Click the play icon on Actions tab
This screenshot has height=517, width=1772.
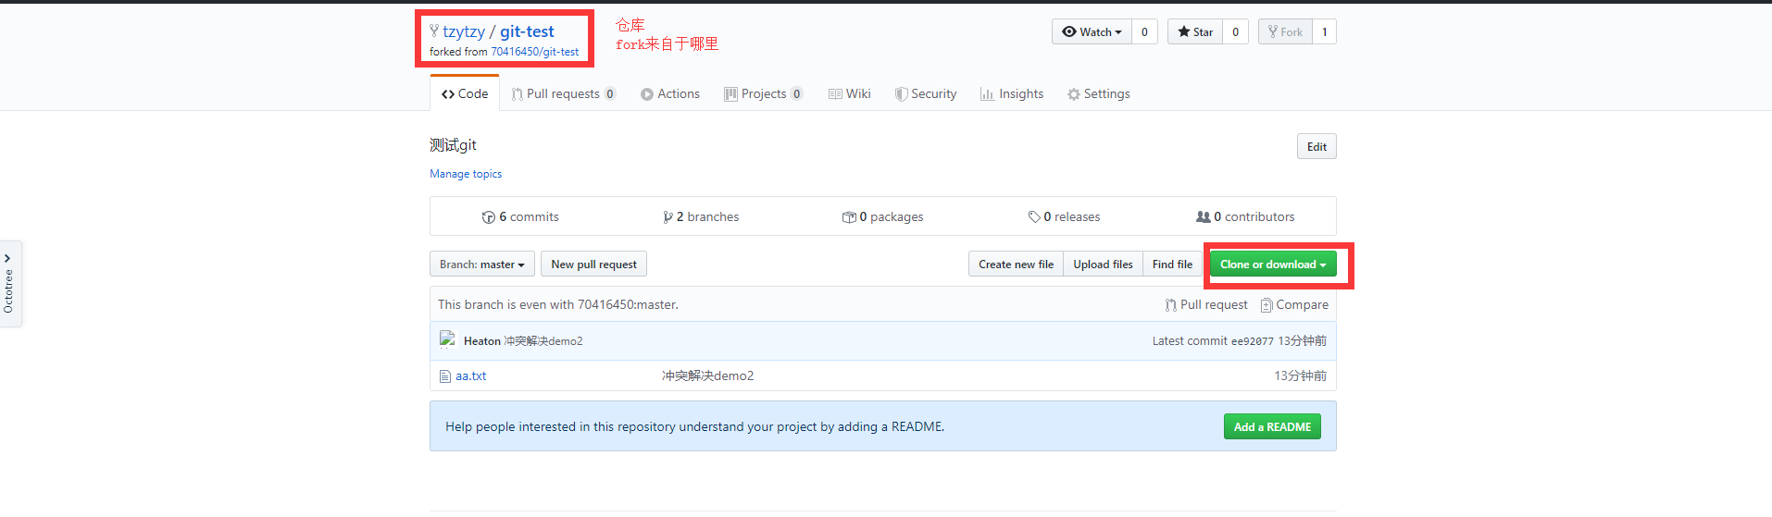point(647,94)
